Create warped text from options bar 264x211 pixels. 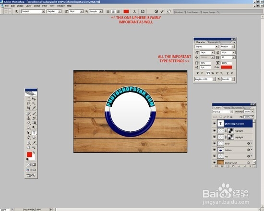coord(134,12)
